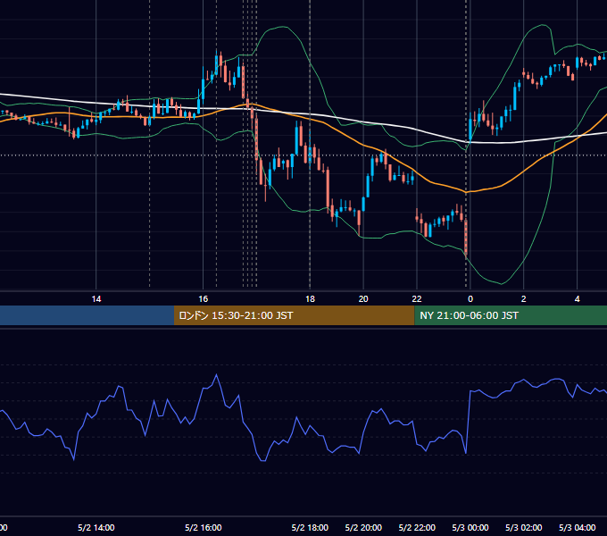Click the NY 21:00-06:00 JST session bar

coord(511,315)
